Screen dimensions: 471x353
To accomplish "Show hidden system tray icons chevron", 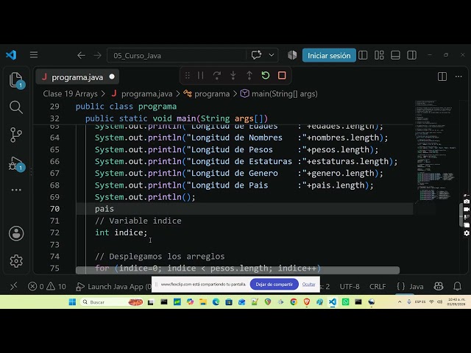I will 400,302.
